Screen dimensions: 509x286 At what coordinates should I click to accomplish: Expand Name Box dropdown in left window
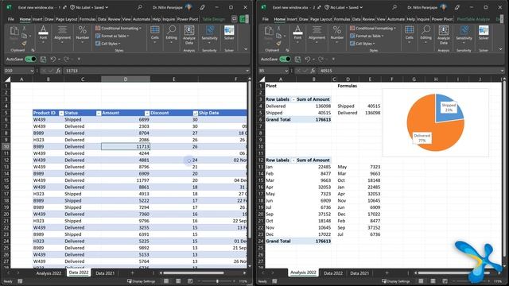coord(32,71)
